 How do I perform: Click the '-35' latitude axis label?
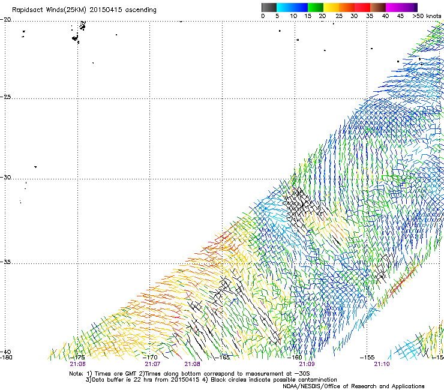click(5, 262)
